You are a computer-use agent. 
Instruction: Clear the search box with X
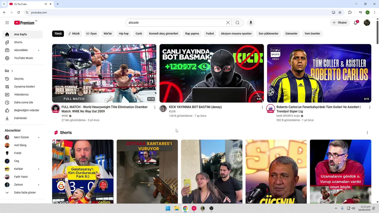228,23
